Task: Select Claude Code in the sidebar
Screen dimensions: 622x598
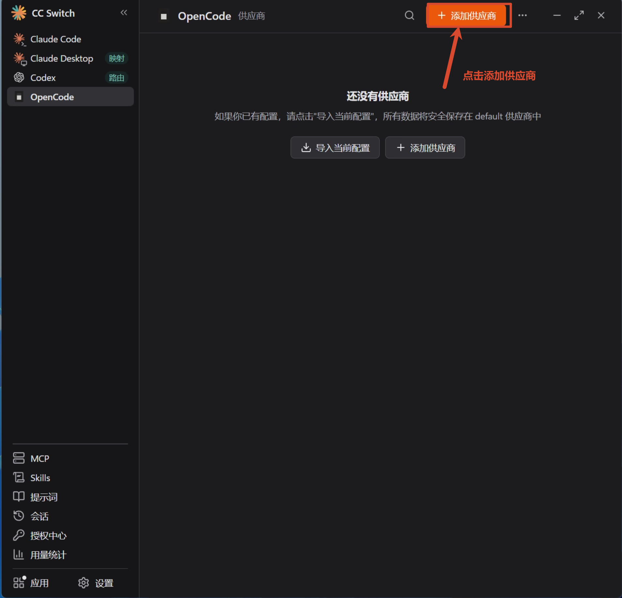Action: 70,39
